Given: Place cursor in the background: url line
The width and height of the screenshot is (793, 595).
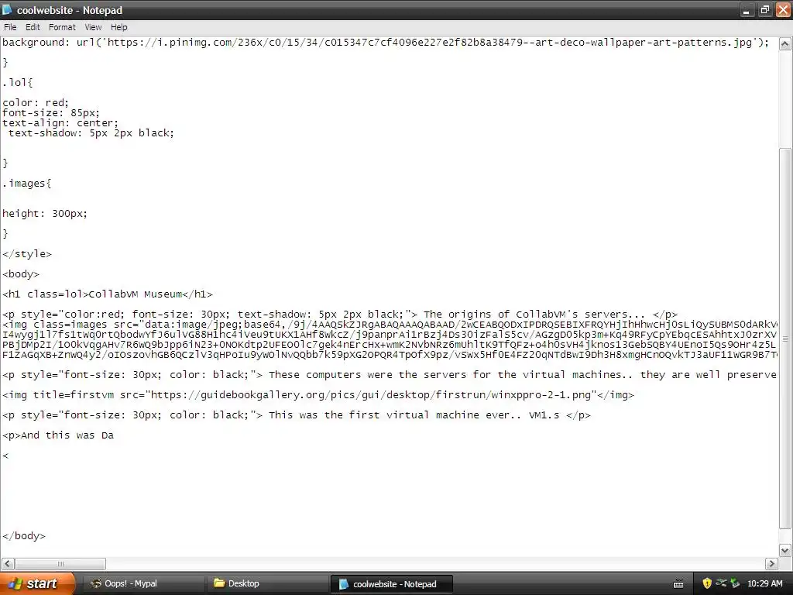Looking at the screenshot, I should 386,43.
